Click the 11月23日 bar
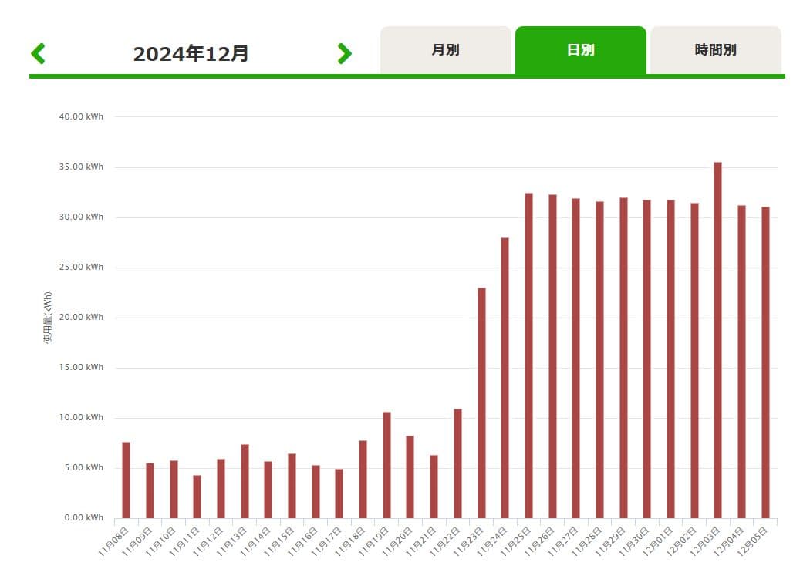This screenshot has width=810, height=576. [481, 403]
